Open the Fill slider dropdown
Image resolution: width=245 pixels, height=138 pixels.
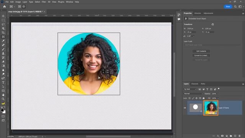tap(218, 98)
